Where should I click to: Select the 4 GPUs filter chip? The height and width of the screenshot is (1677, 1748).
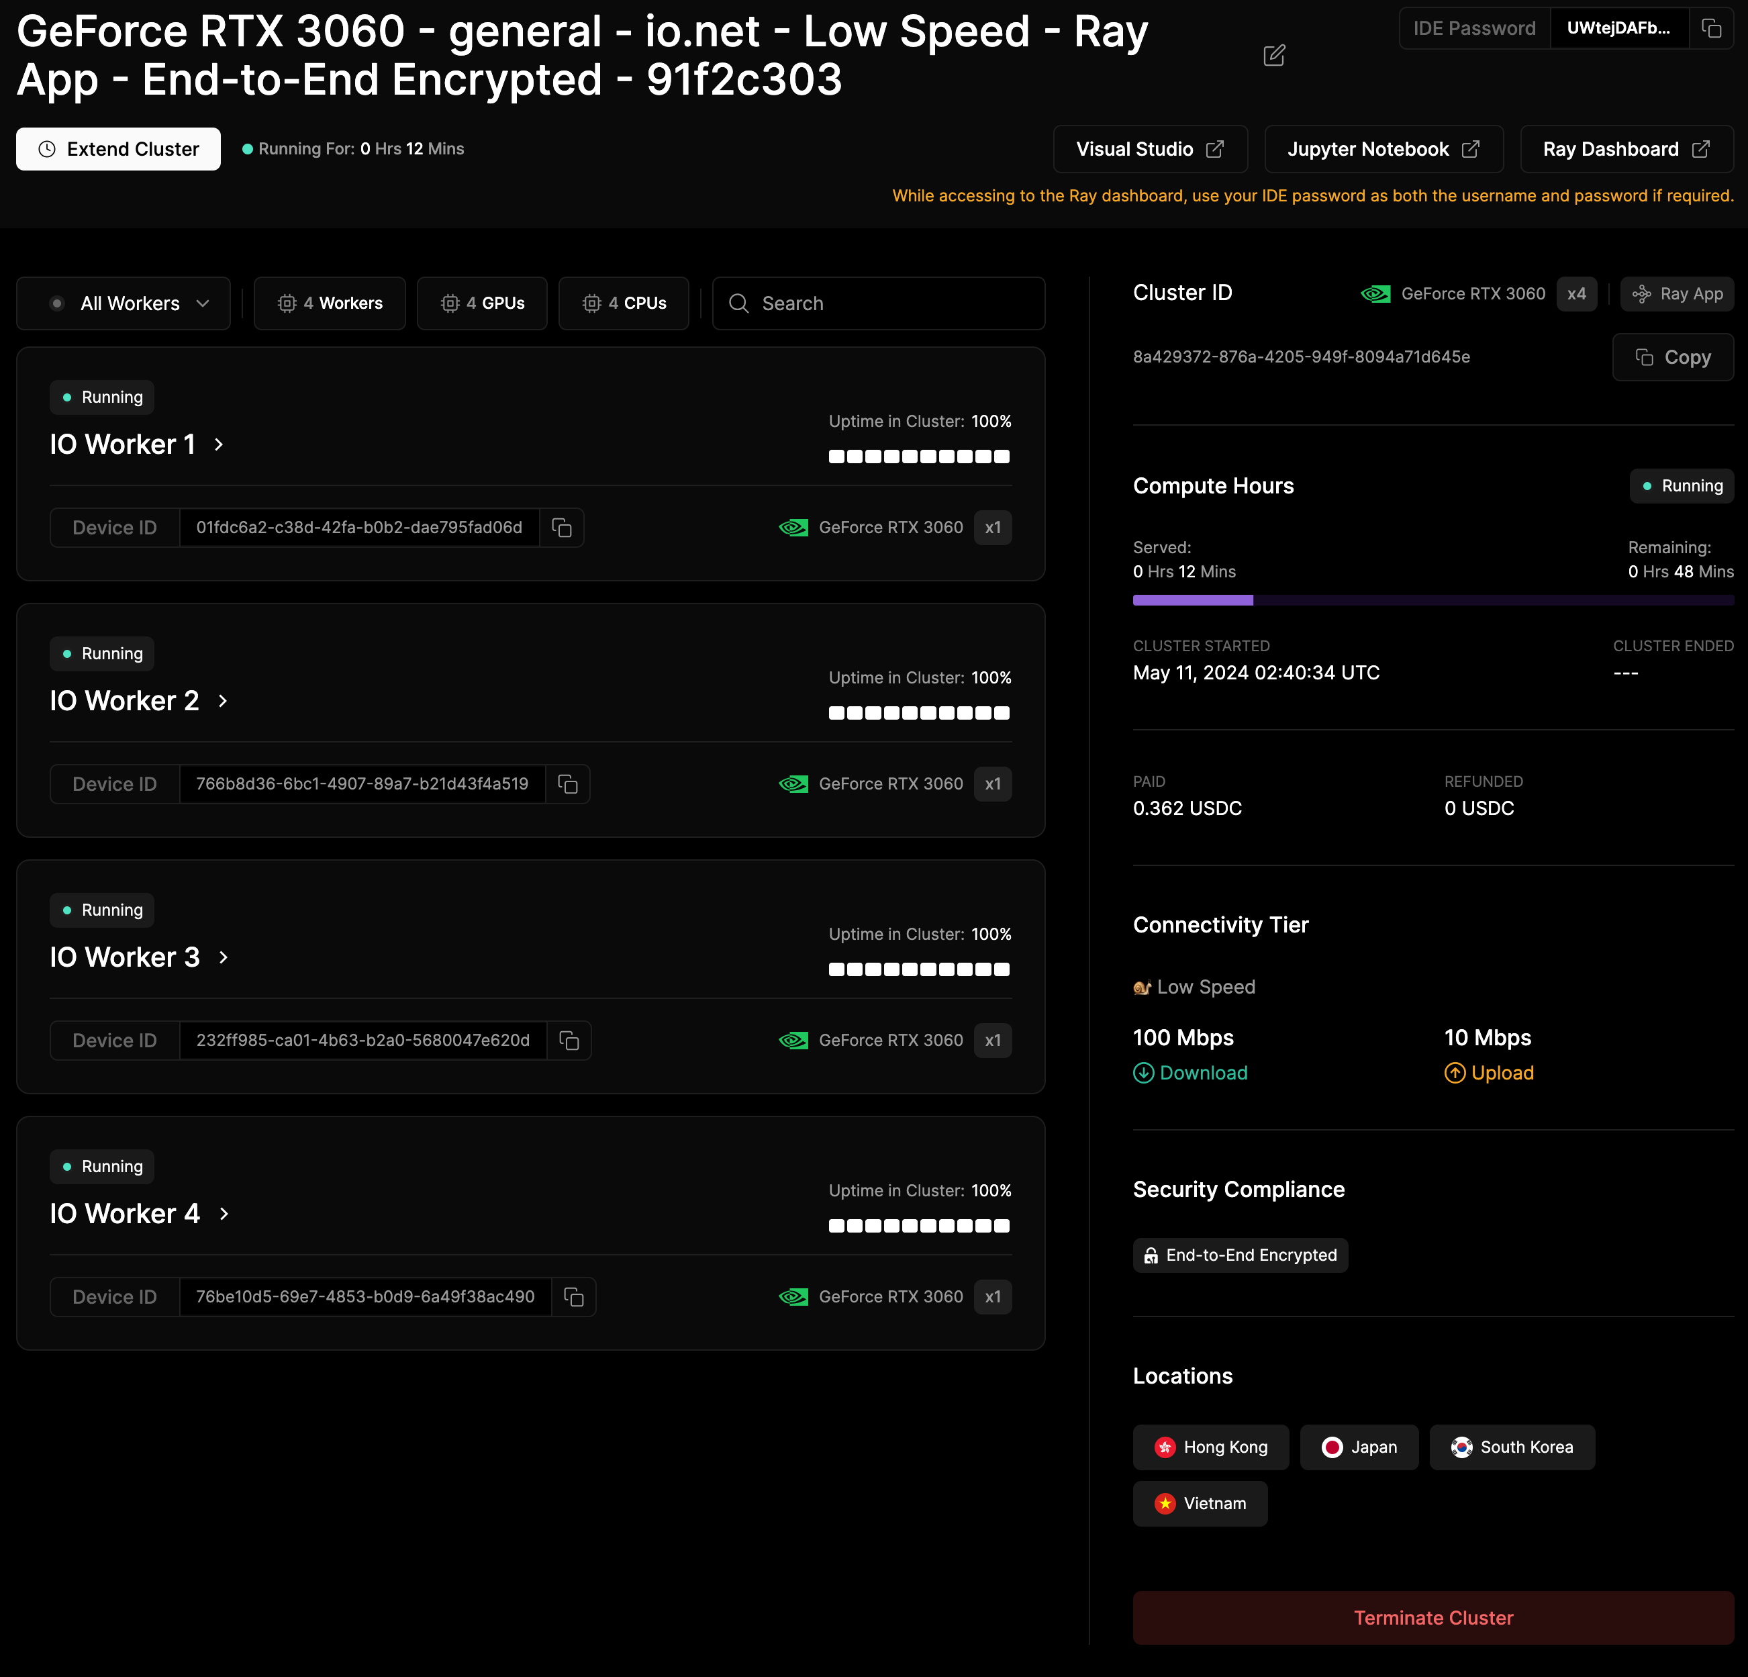coord(481,303)
